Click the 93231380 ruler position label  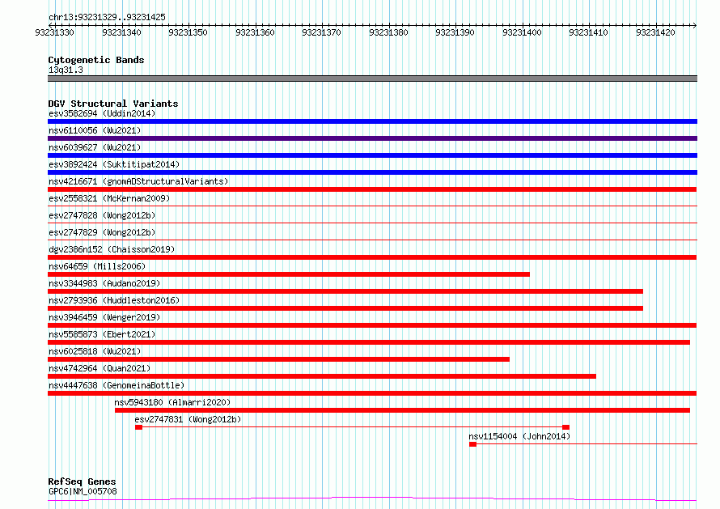388,32
